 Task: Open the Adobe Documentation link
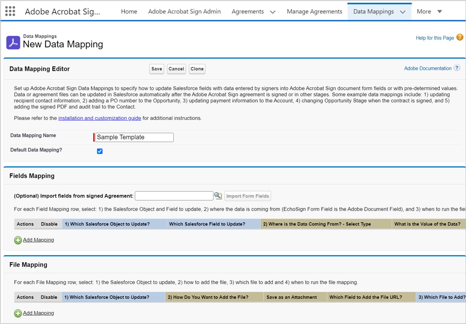click(428, 68)
